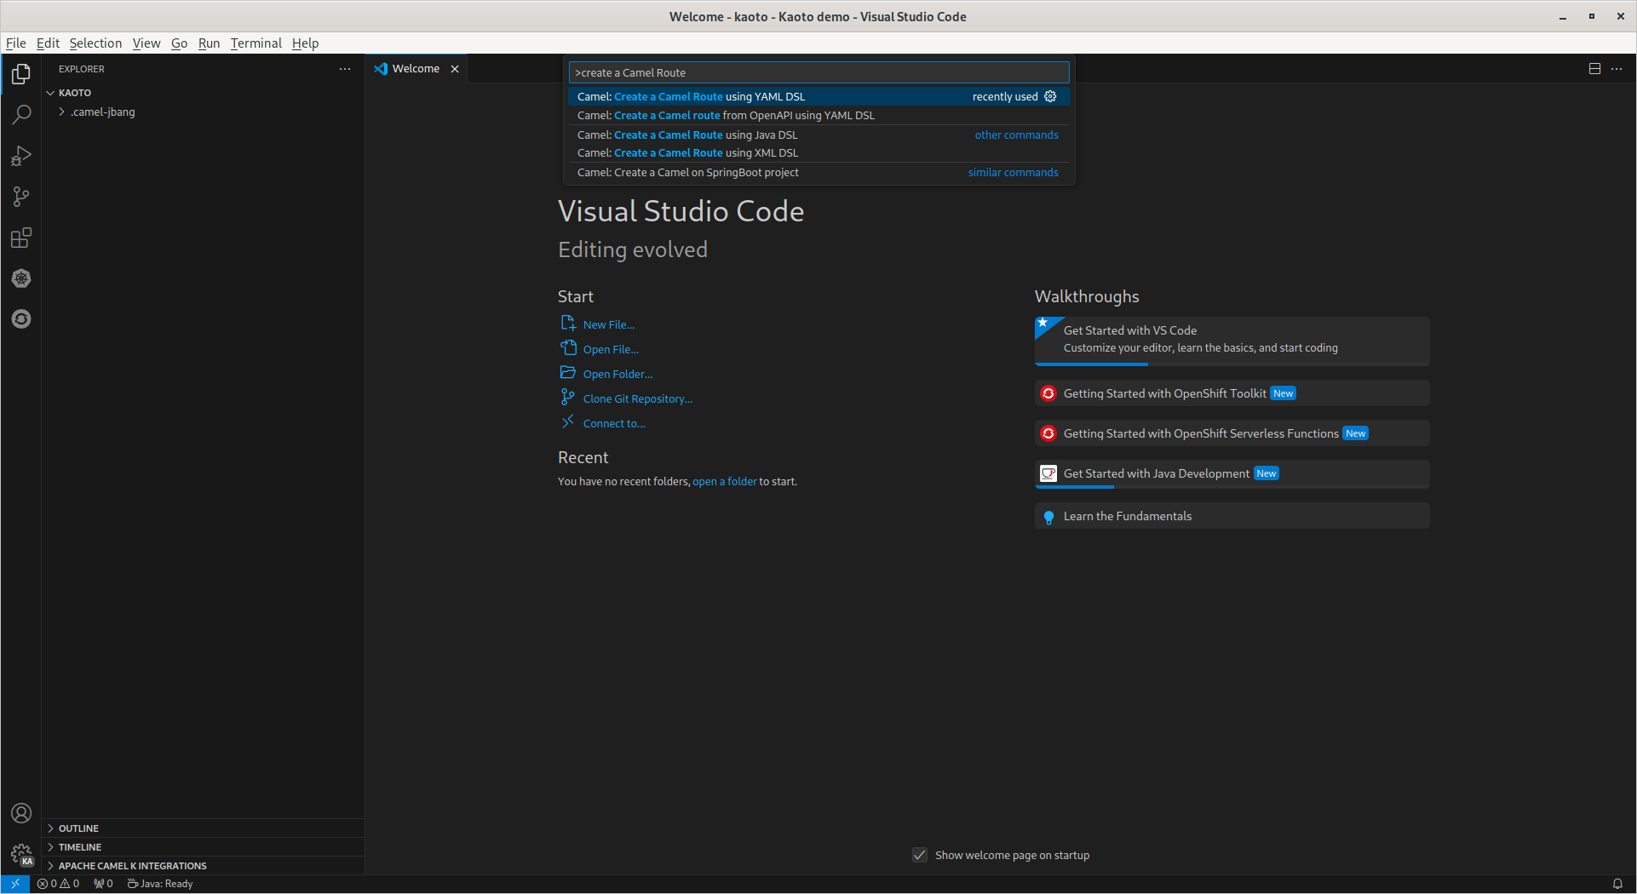Toggle Show welcome page on startup checkbox
The image size is (1637, 894).
point(920,855)
